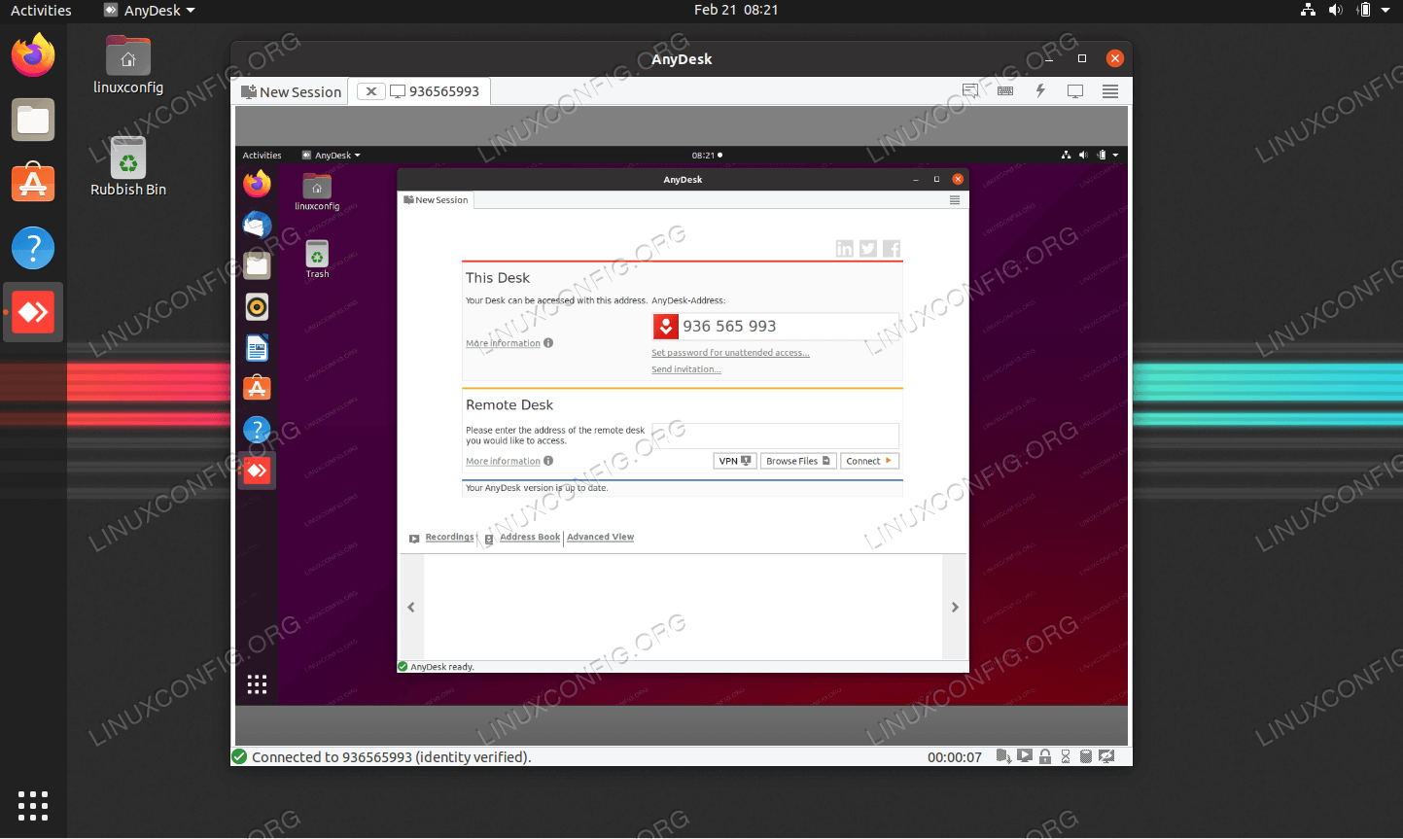Close the 936565993 session tab
The image size is (1403, 839).
click(370, 91)
